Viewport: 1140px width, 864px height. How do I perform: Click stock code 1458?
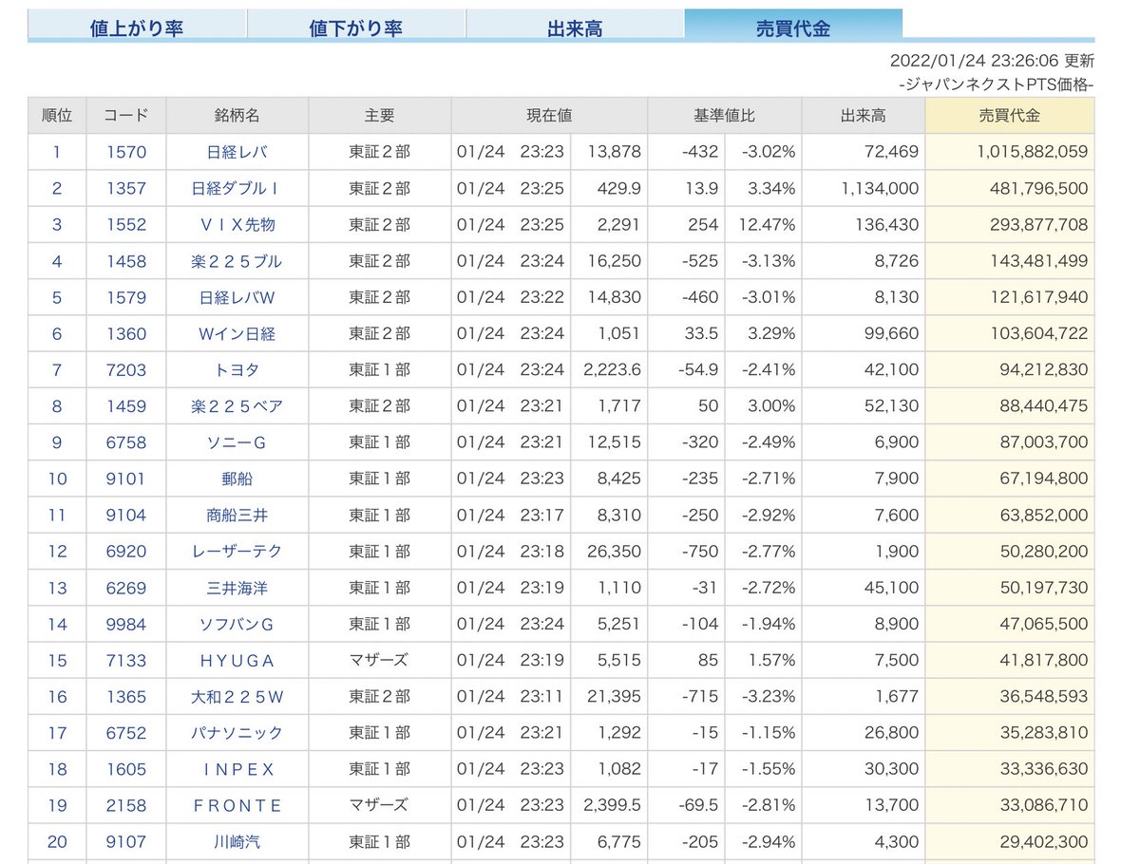pyautogui.click(x=126, y=261)
